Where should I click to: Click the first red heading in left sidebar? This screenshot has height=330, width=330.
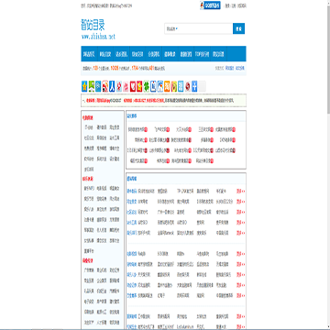[88, 117]
